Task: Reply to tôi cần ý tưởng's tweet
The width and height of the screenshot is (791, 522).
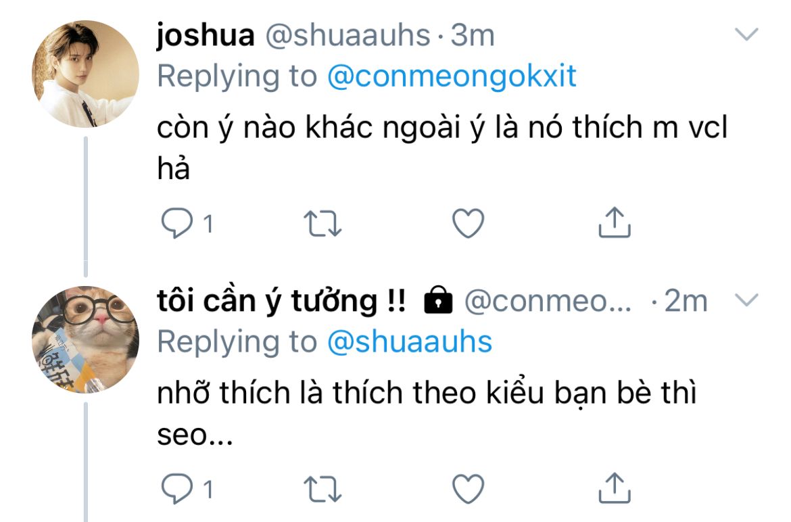Action: 176,489
